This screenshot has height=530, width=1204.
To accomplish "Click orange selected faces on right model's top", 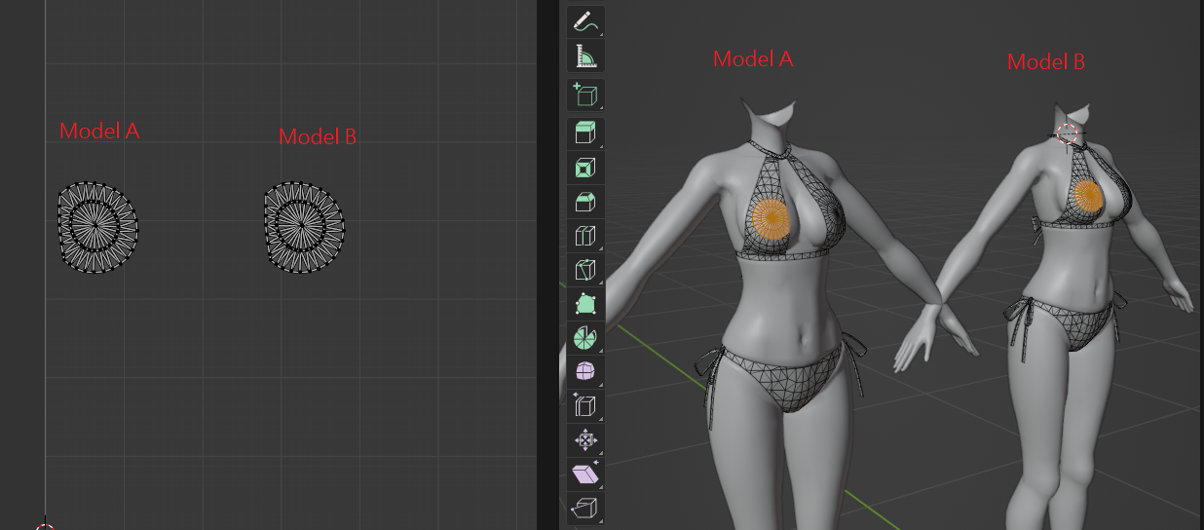I will (x=1088, y=196).
